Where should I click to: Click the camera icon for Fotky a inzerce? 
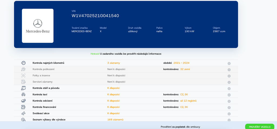(x=23, y=76)
